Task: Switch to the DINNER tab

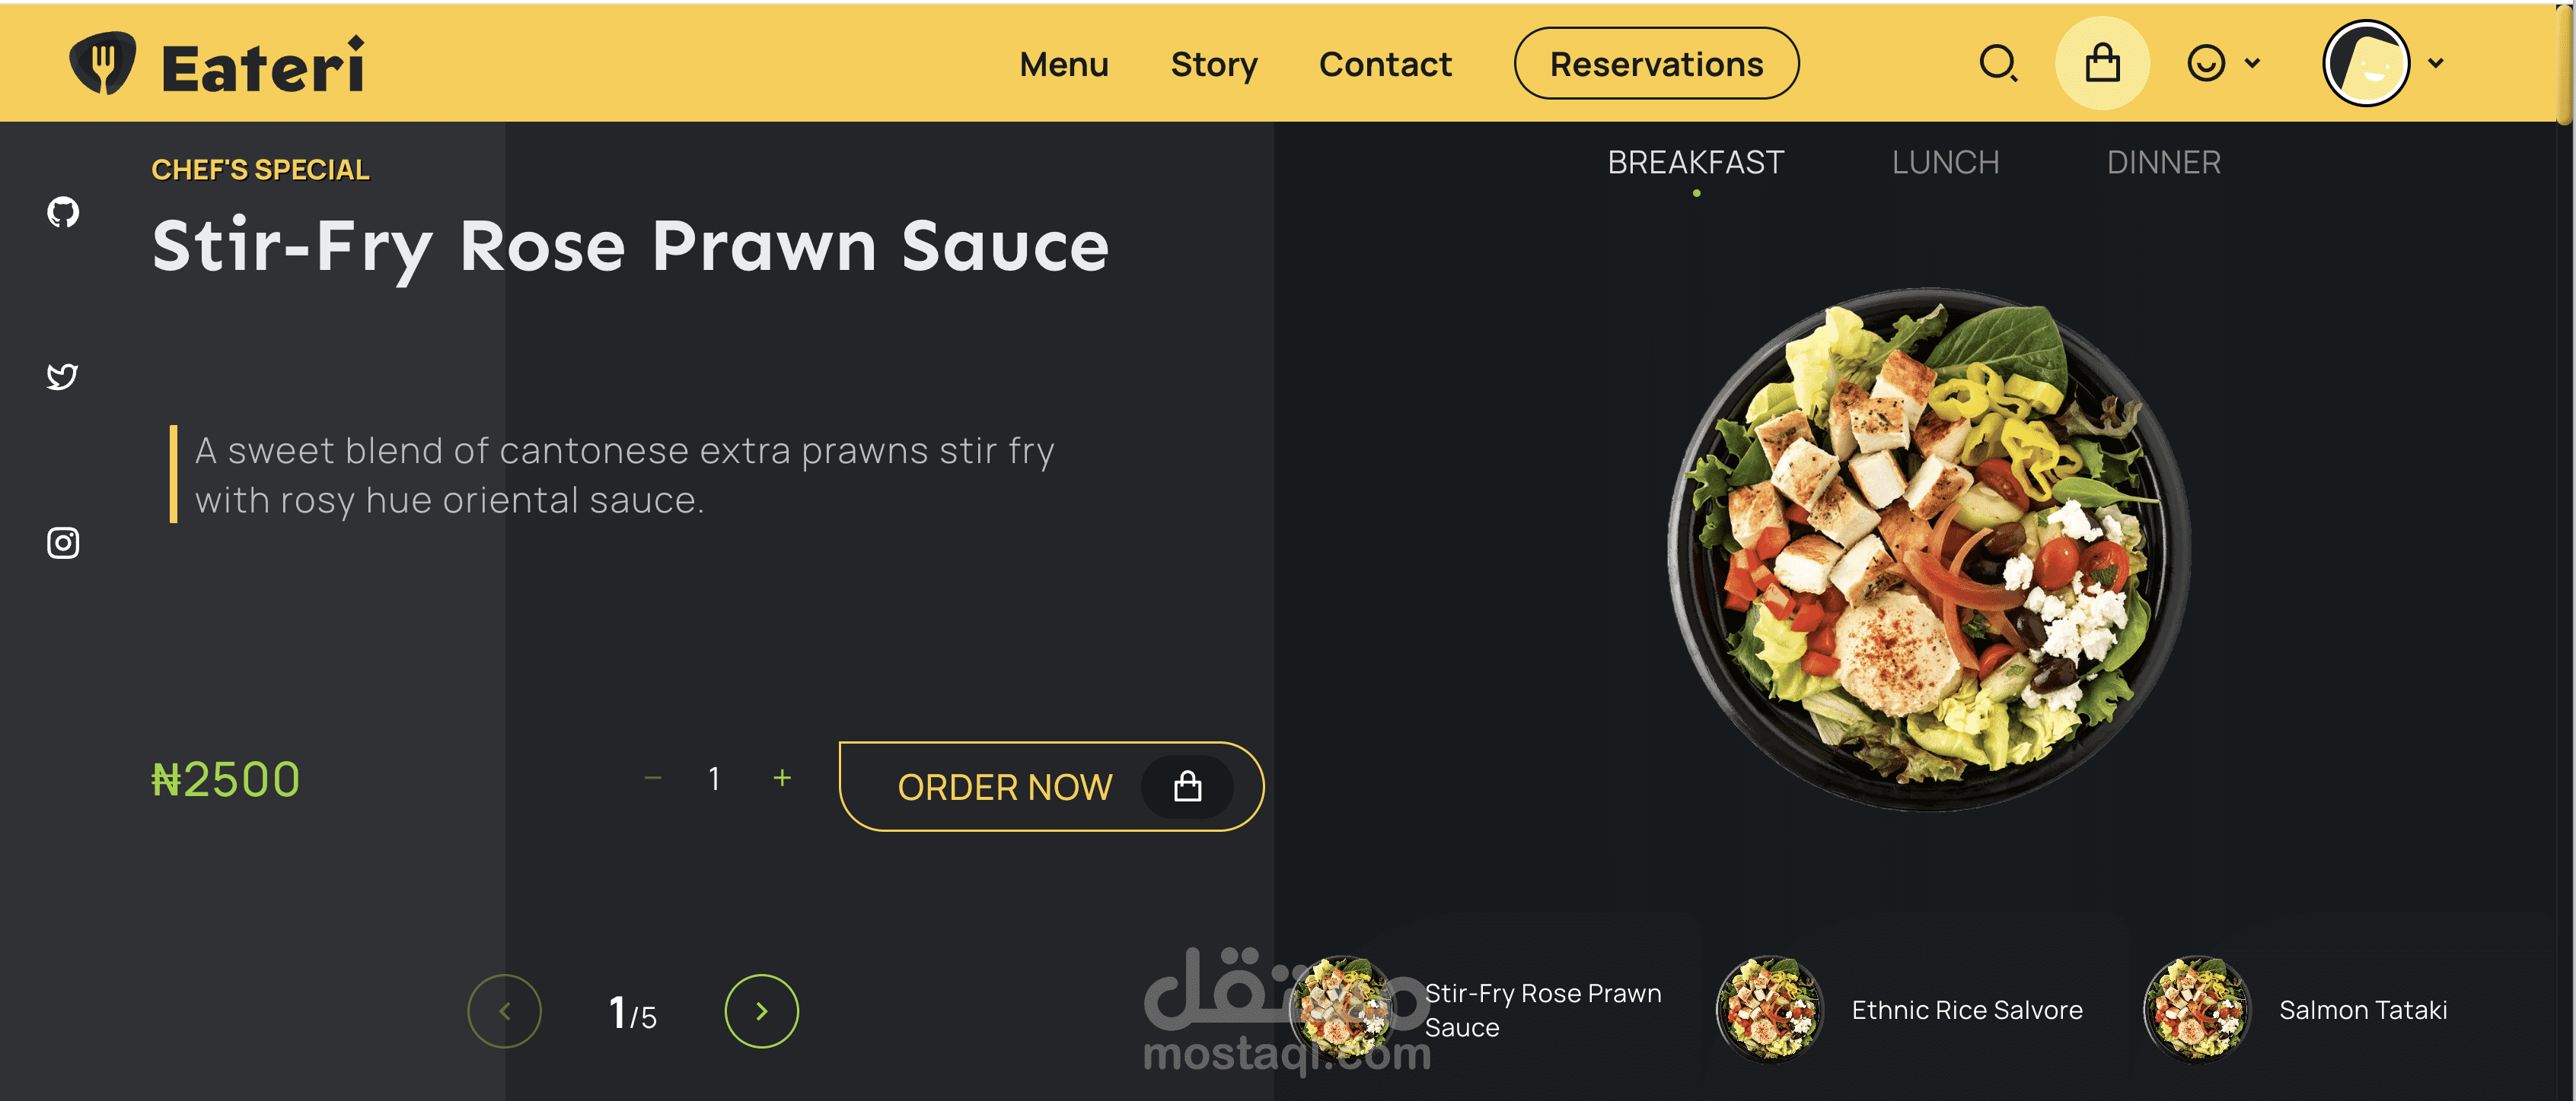Action: tap(2164, 163)
